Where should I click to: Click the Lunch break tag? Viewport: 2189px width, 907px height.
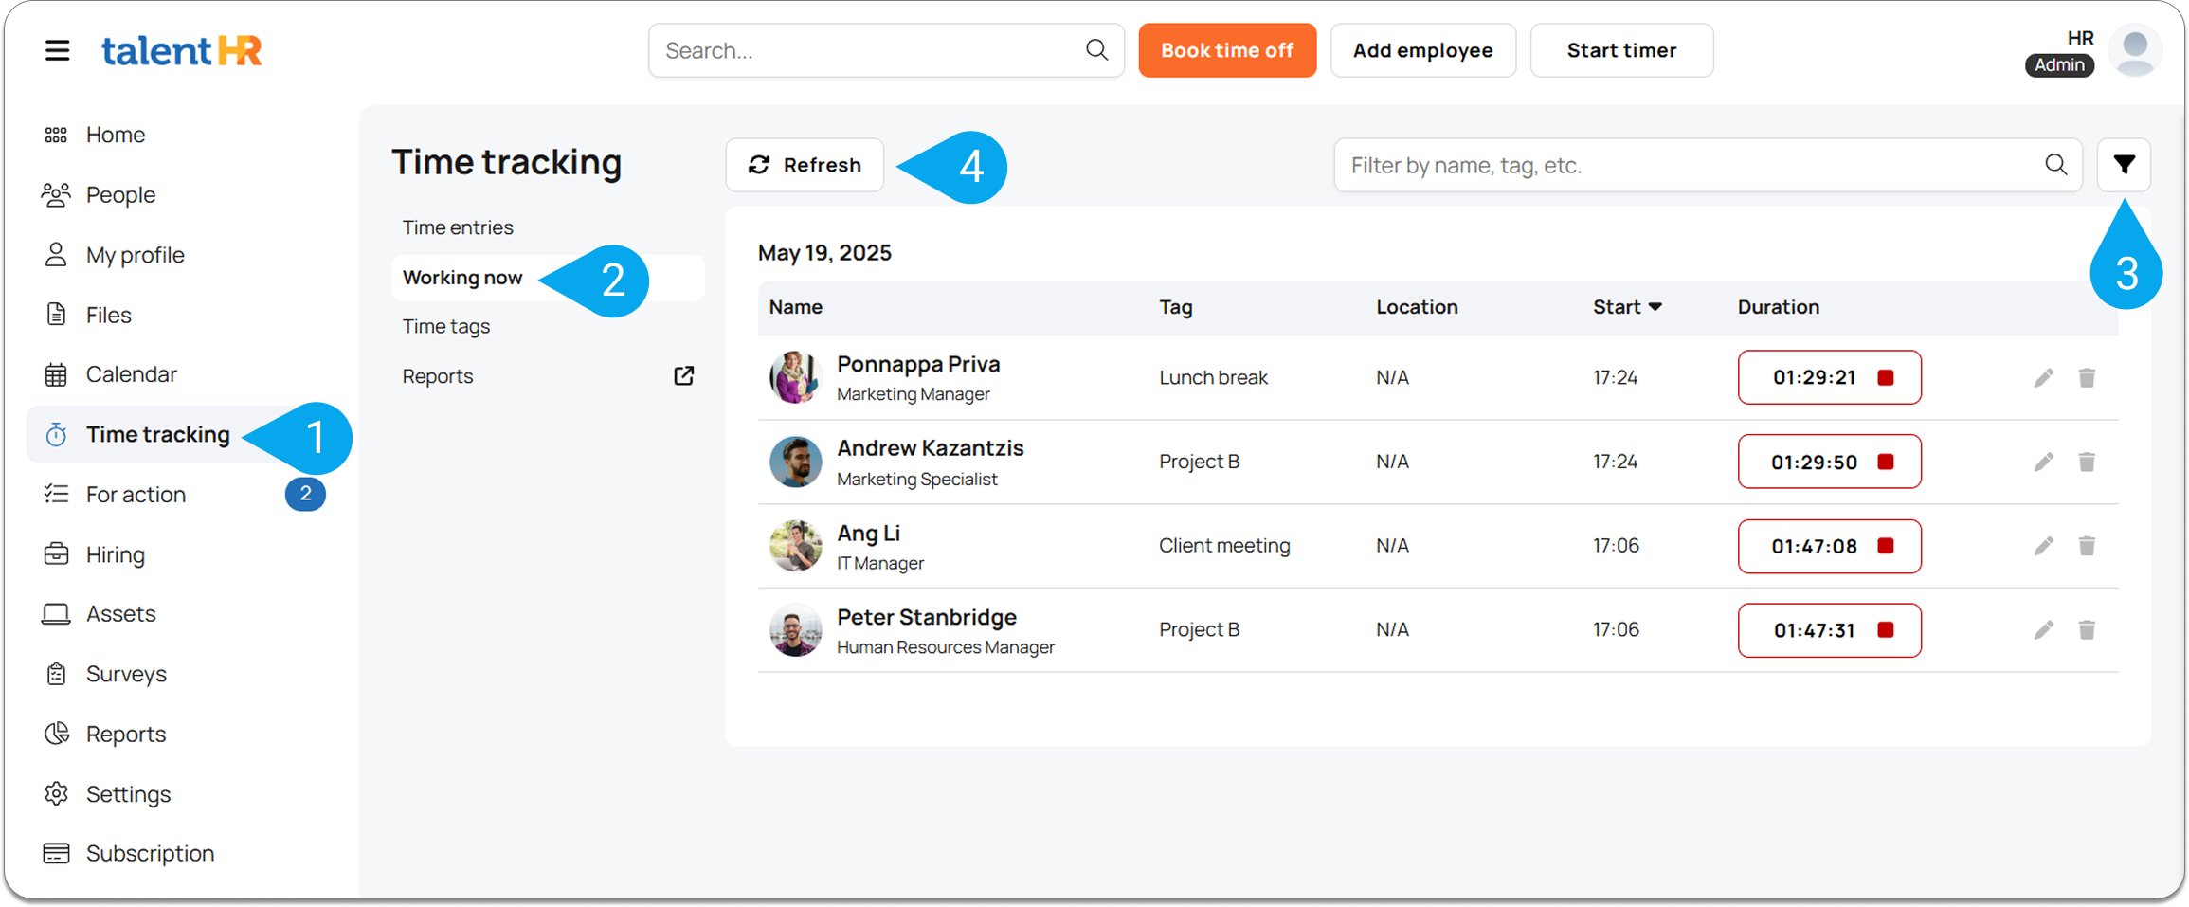(1213, 377)
